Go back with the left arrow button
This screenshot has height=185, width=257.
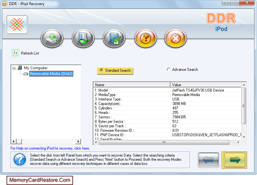[209, 160]
